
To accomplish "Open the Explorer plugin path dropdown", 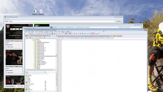I will 57,36.
